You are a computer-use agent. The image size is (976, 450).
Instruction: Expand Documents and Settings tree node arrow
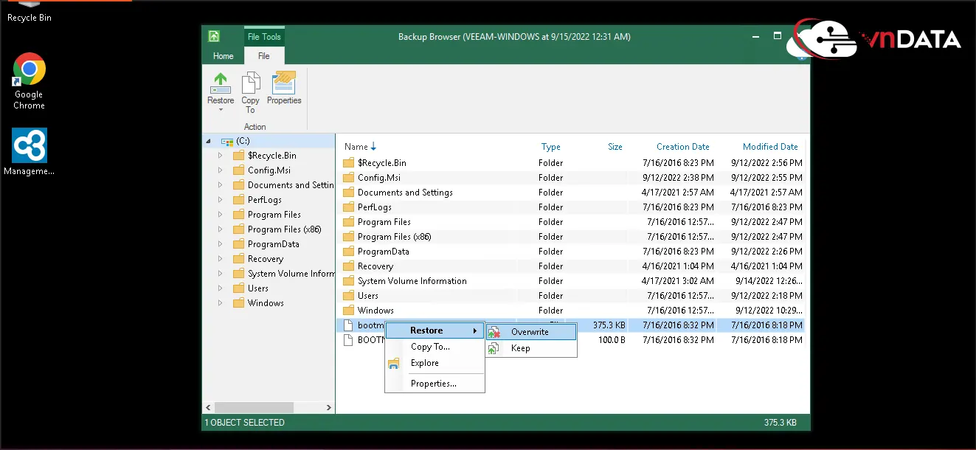coord(220,185)
